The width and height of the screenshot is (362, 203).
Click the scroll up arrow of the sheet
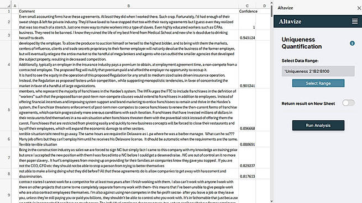(x=271, y=3)
